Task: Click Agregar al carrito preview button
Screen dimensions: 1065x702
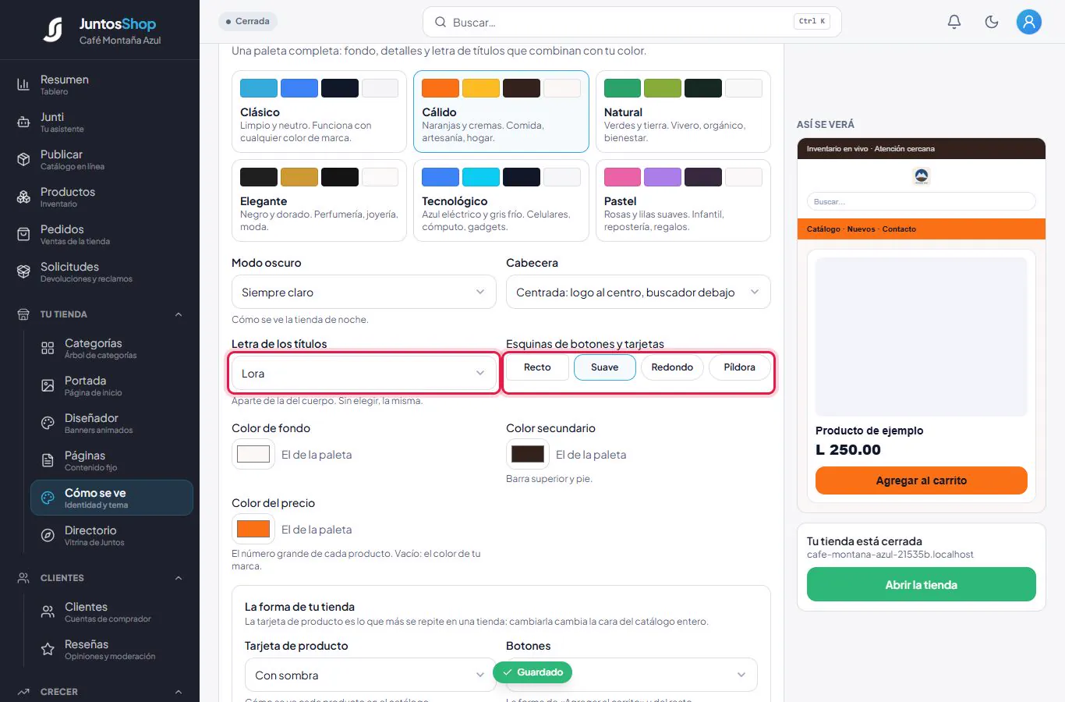Action: [x=922, y=480]
